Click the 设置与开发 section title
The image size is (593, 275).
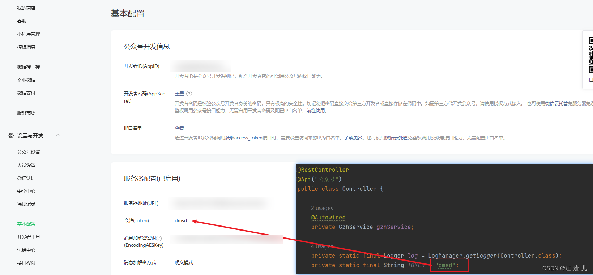pyautogui.click(x=30, y=136)
